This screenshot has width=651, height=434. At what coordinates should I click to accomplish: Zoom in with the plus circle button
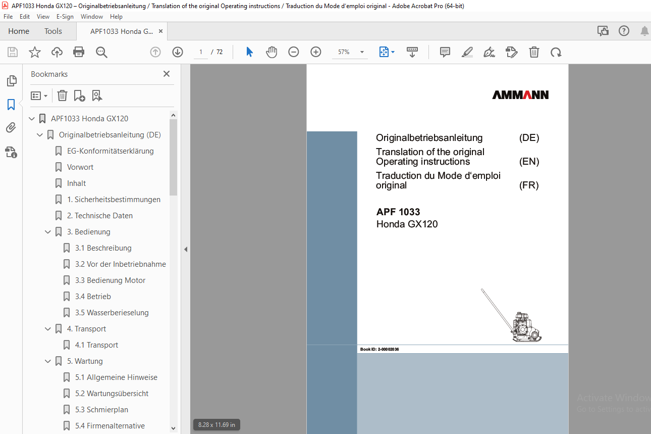(x=316, y=52)
